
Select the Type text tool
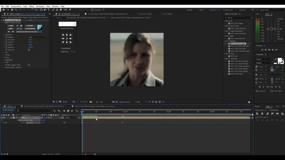[x=49, y=10]
